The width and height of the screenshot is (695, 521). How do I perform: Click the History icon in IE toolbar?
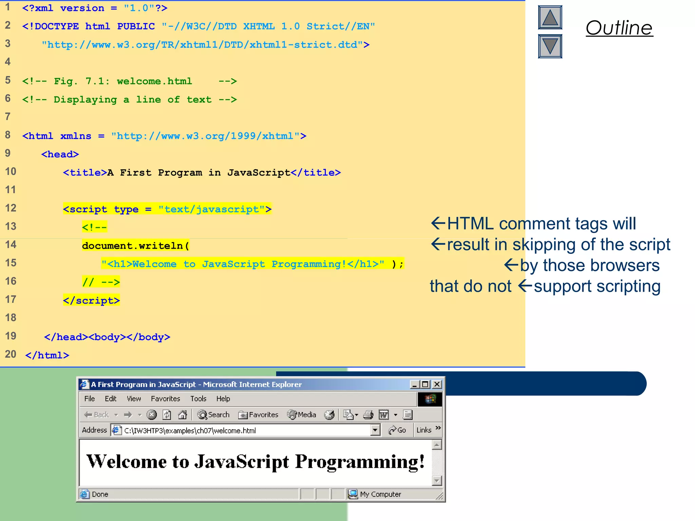tap(329, 414)
